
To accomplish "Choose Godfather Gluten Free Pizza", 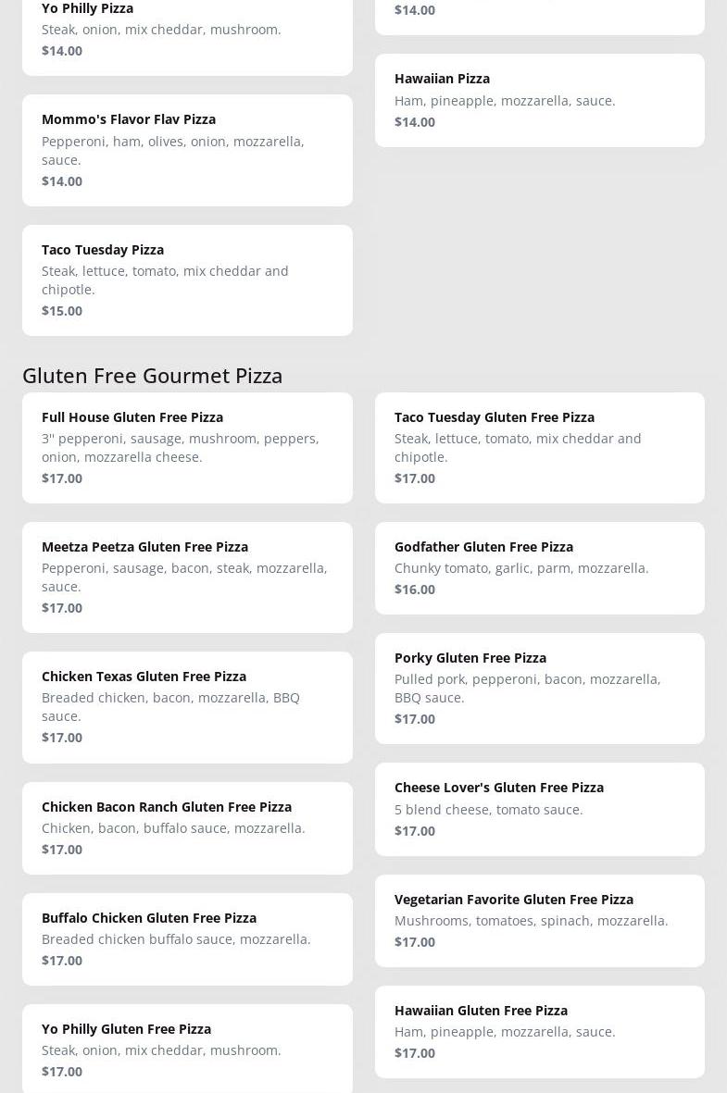I will (539, 567).
